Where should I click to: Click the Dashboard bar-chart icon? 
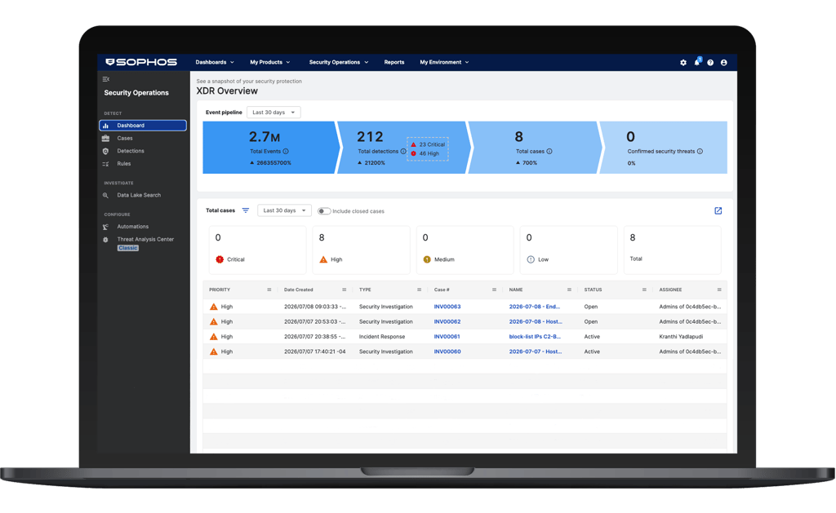(x=105, y=126)
